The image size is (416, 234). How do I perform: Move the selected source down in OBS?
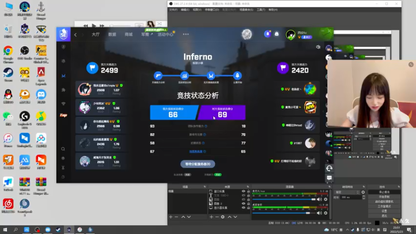[x=236, y=217]
